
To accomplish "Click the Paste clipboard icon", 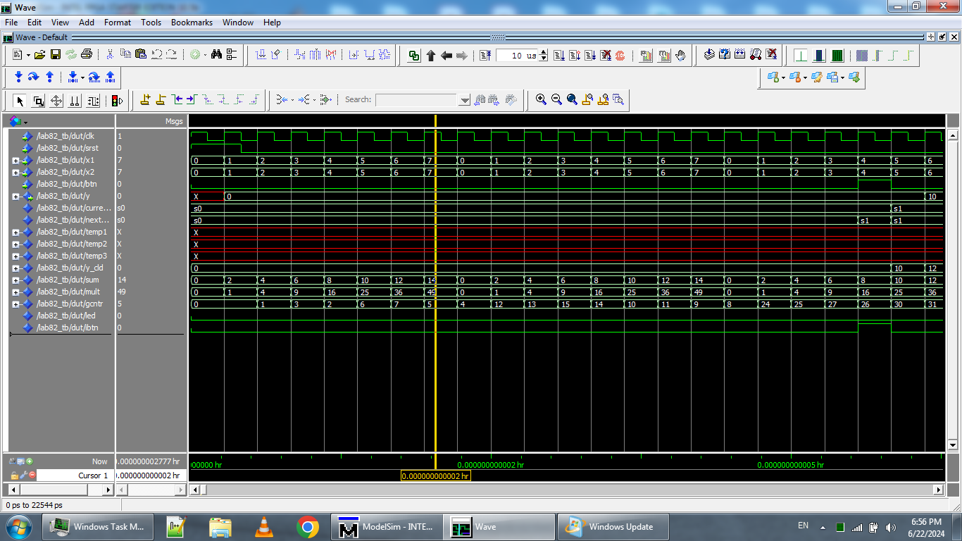I will pyautogui.click(x=141, y=54).
